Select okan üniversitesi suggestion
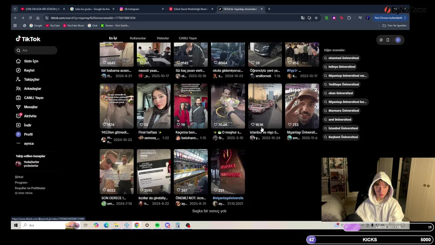435x245 pixels. (x=339, y=93)
